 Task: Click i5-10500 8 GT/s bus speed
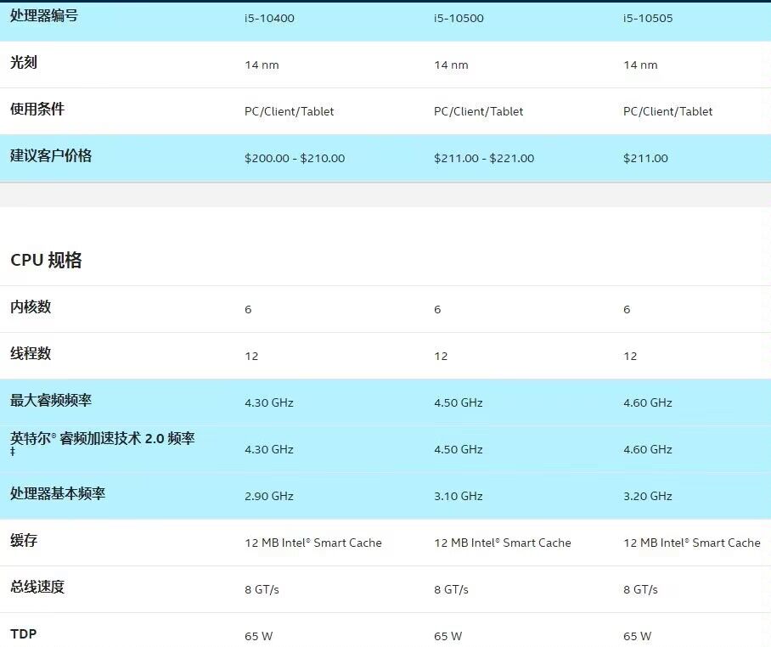point(451,589)
